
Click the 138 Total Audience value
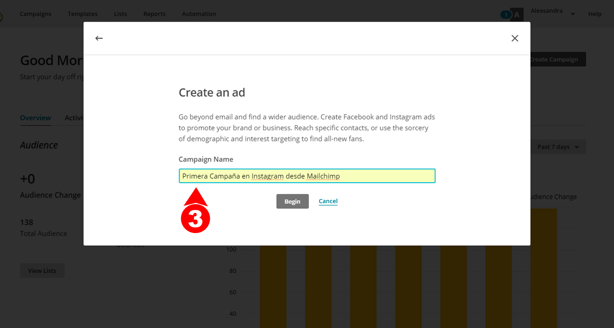[26, 222]
